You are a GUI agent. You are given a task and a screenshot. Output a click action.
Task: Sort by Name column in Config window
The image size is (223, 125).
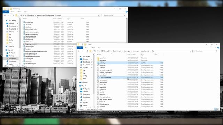[25, 19]
